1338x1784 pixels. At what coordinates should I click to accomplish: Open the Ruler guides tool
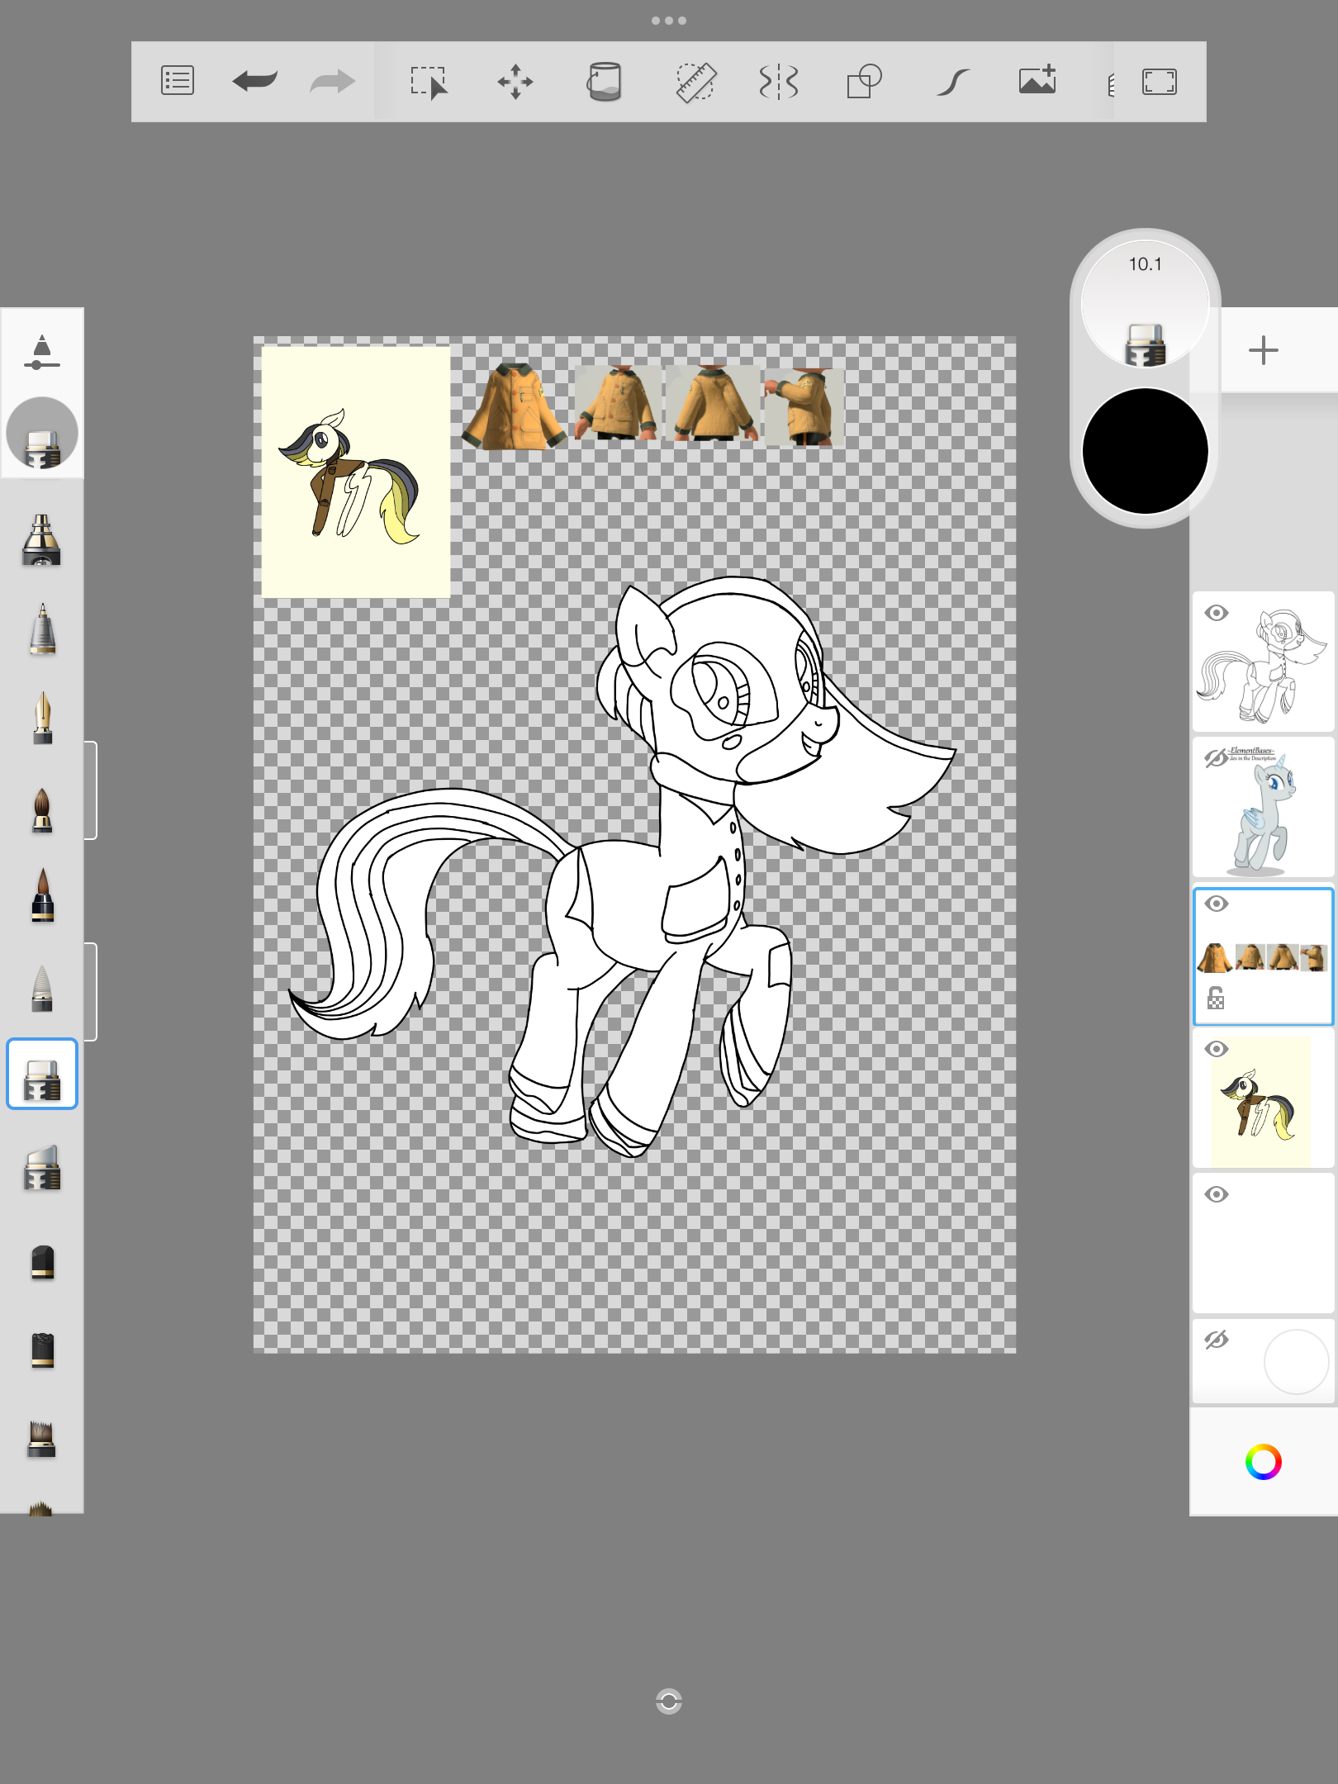[x=695, y=82]
